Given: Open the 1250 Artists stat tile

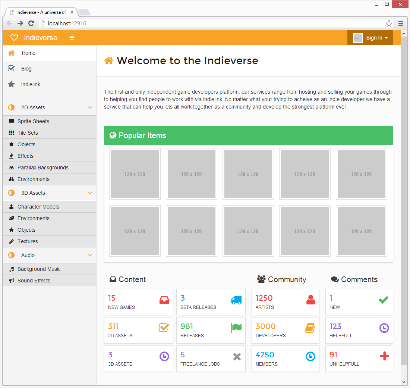Looking at the screenshot, I should coord(286,302).
